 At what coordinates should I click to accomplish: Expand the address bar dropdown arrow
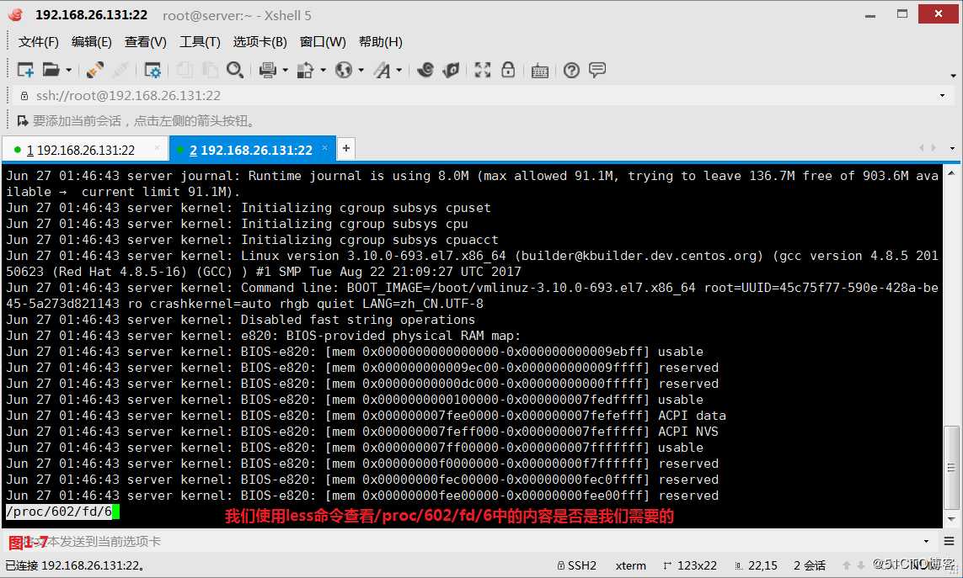click(942, 96)
